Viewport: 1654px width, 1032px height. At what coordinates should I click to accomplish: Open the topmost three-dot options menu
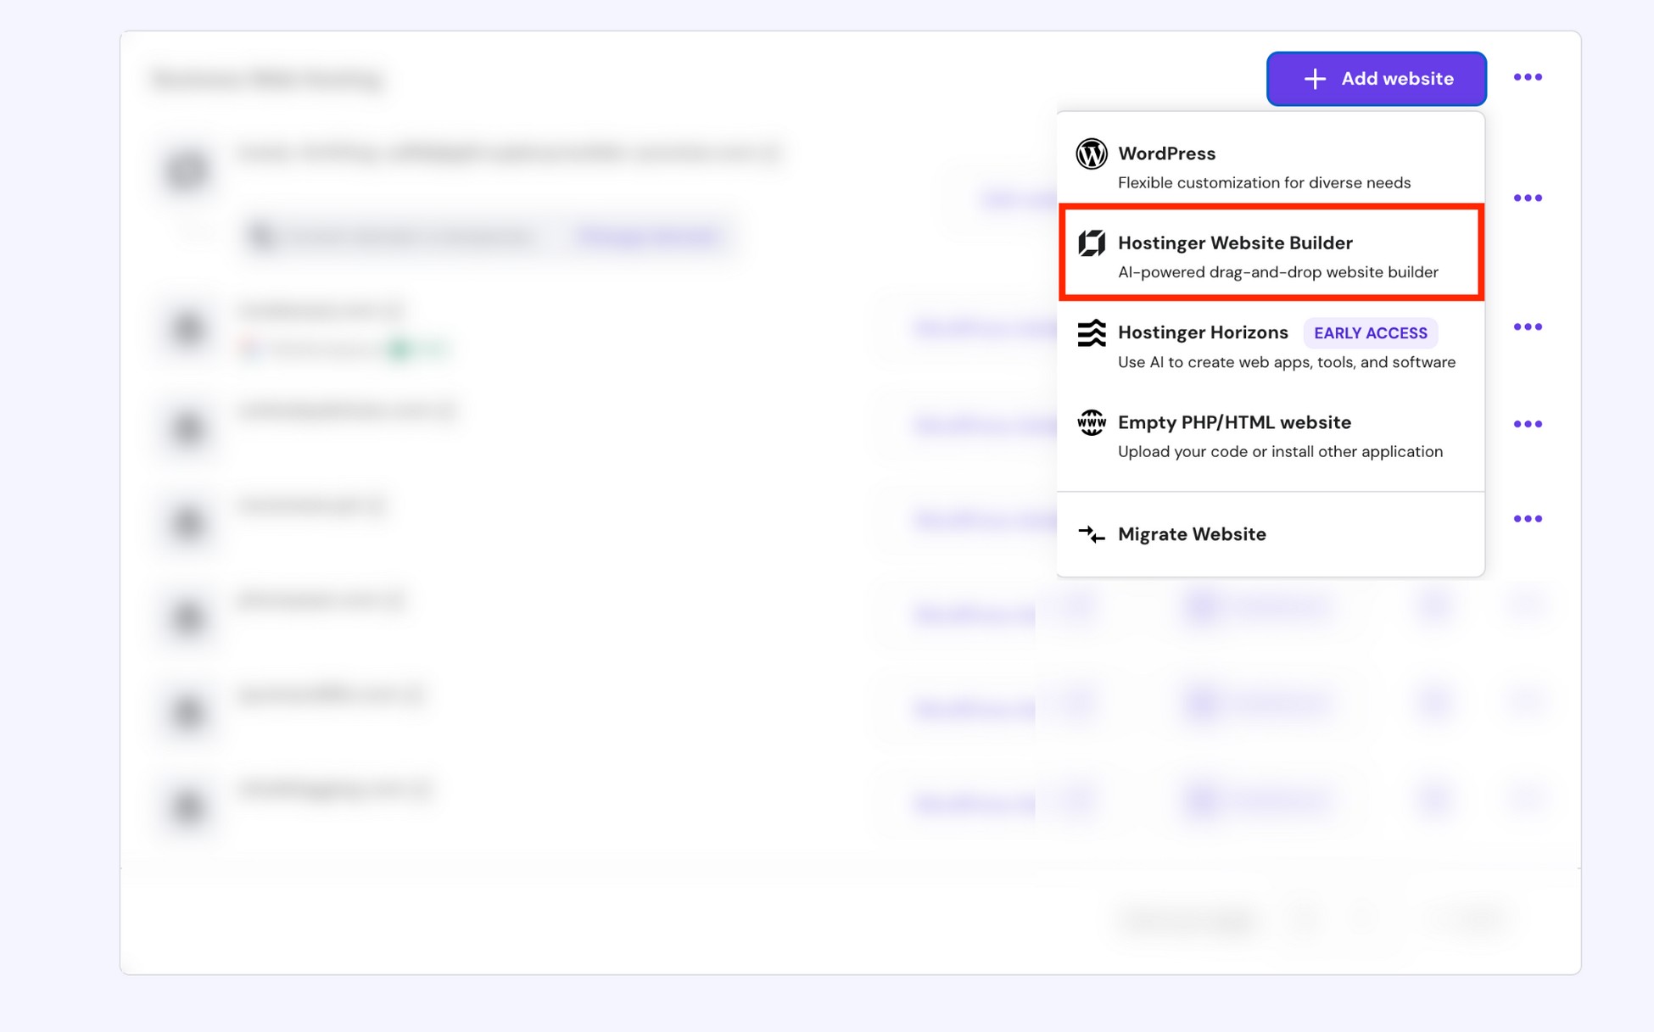tap(1528, 77)
